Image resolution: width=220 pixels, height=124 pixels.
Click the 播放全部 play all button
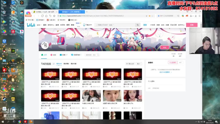[x=130, y=64]
